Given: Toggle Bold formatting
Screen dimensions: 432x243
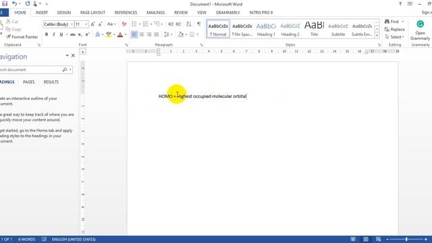Looking at the screenshot, I should pyautogui.click(x=47, y=34).
